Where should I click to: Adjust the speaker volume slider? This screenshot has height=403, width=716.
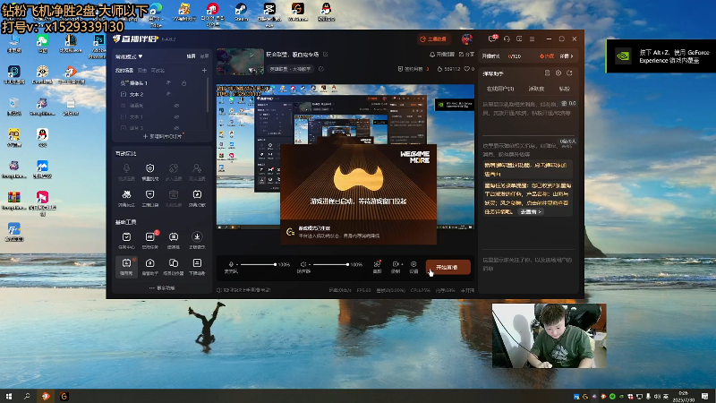click(x=330, y=264)
